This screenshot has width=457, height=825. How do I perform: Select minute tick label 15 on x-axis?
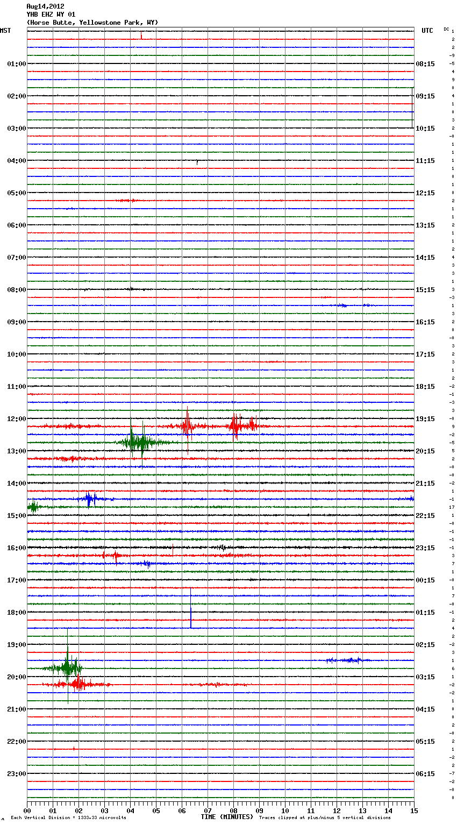click(413, 810)
